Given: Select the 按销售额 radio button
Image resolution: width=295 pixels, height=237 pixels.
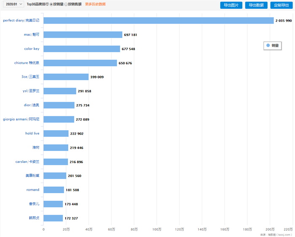Looking at the screenshot, I should point(66,4).
